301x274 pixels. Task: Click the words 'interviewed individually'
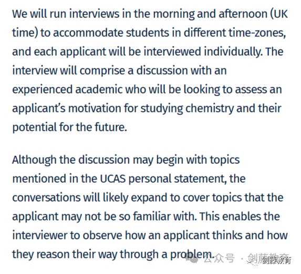203,51
